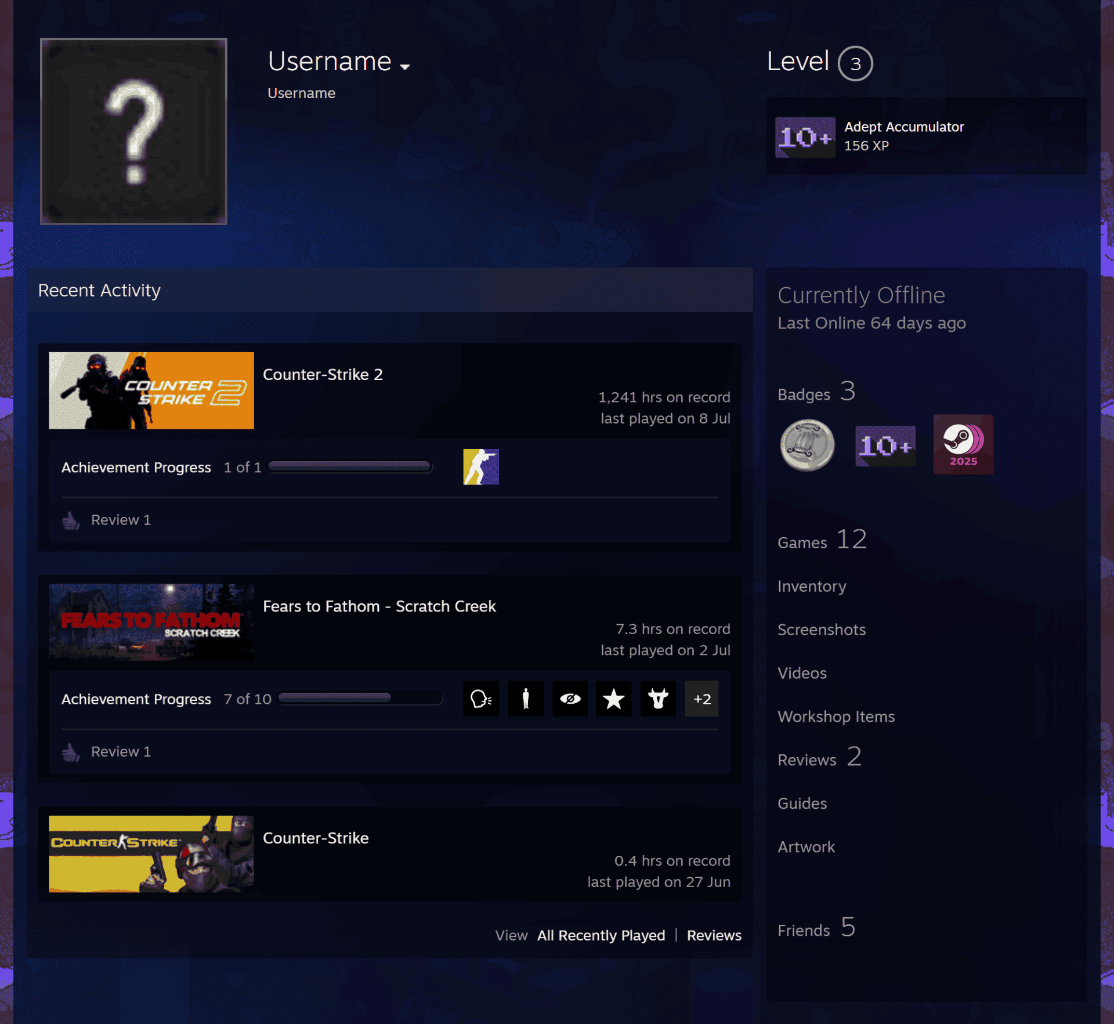Image resolution: width=1114 pixels, height=1024 pixels.
Task: Click the 10+ badge in Badges row
Action: coord(885,446)
